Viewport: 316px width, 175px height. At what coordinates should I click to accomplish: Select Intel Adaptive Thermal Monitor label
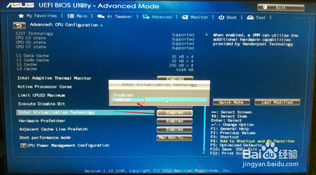tap(54, 78)
